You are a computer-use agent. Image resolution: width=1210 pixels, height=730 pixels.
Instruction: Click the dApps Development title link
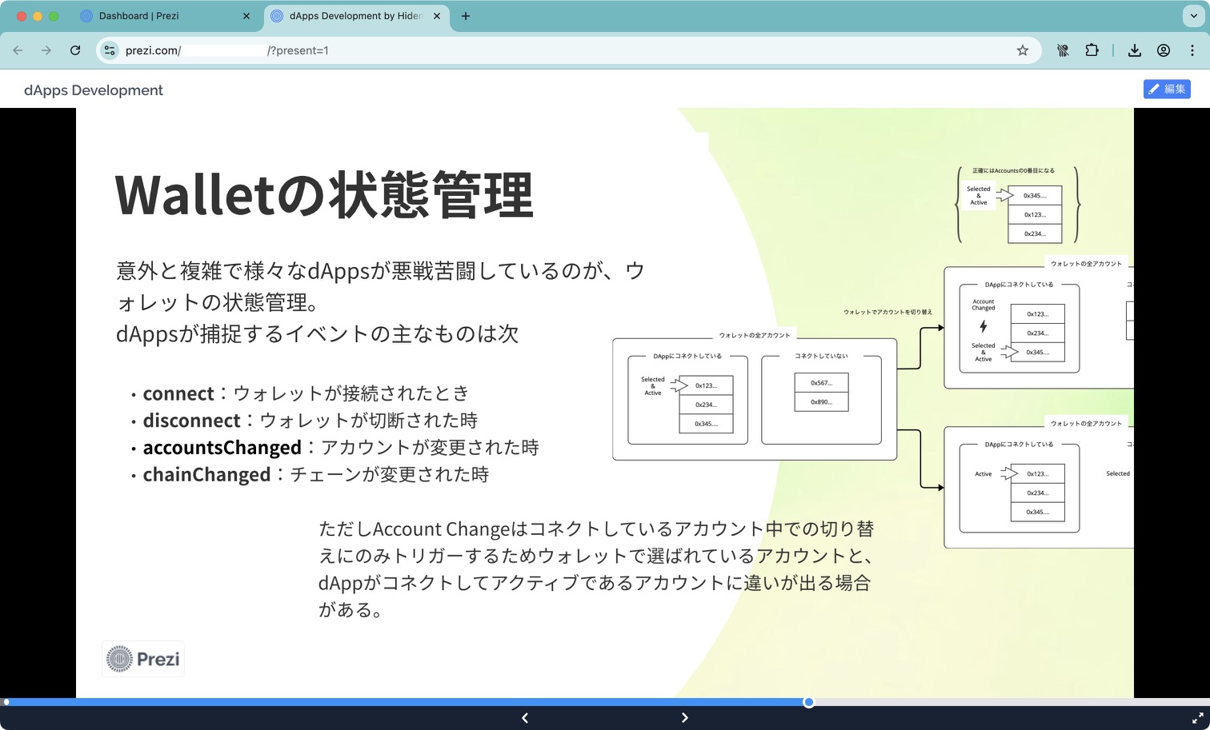coord(93,90)
